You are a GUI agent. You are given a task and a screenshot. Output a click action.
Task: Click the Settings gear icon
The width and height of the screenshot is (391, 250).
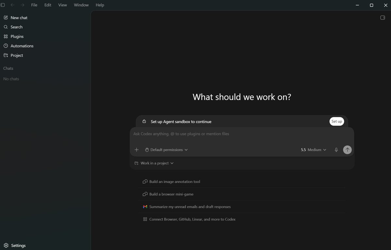pos(6,245)
